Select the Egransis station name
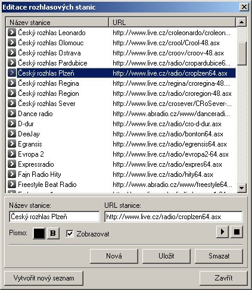 click(x=30, y=144)
